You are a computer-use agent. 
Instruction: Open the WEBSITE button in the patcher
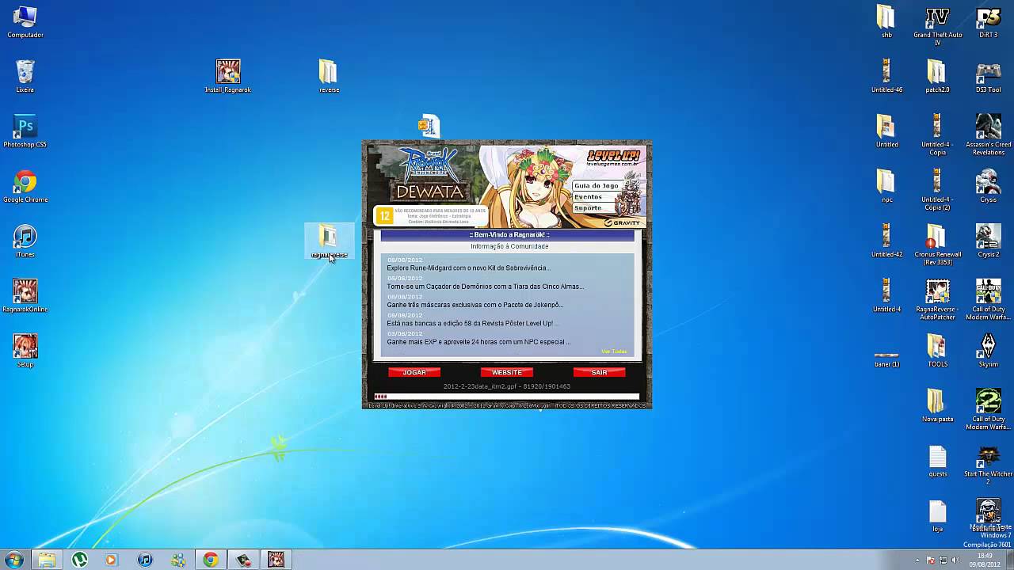click(x=507, y=372)
